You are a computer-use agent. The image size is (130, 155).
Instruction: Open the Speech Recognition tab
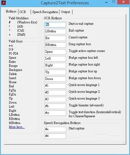click(45, 12)
